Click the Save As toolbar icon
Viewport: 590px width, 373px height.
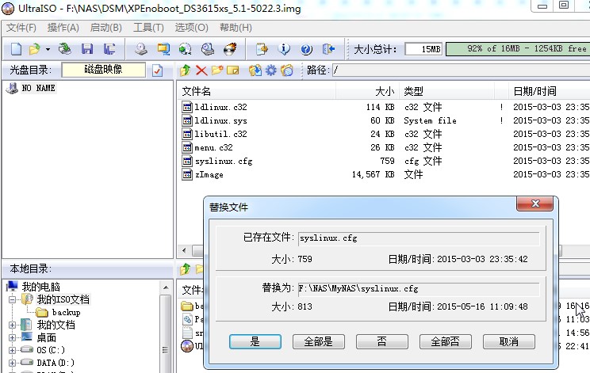point(109,49)
